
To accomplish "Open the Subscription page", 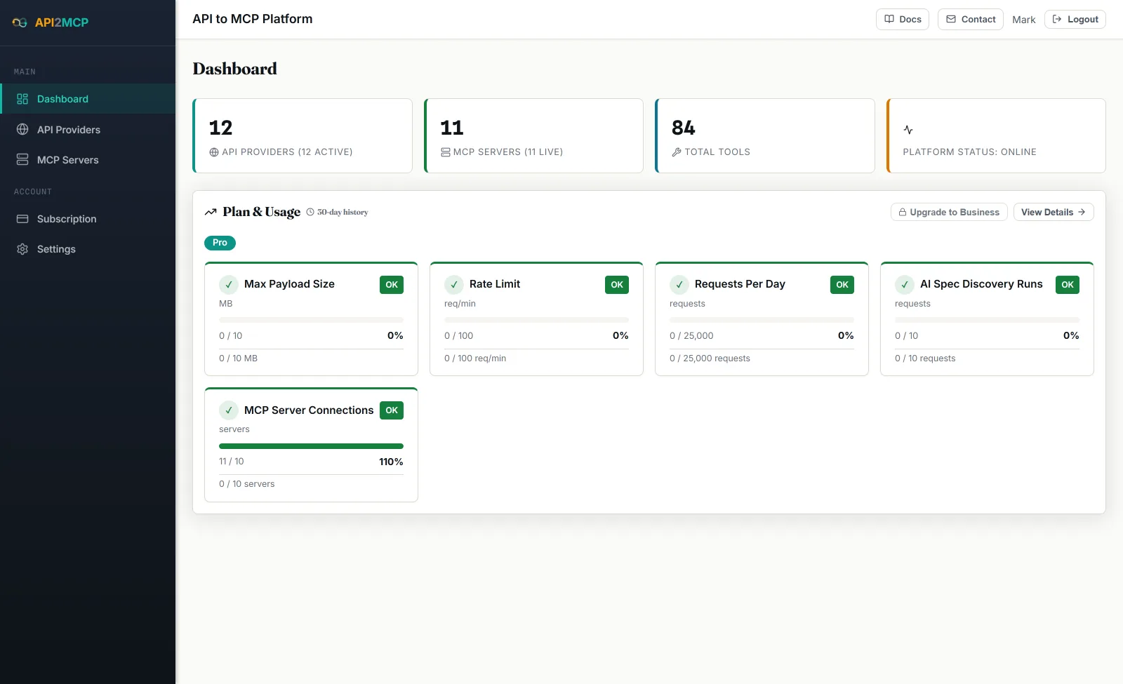I will (x=88, y=219).
